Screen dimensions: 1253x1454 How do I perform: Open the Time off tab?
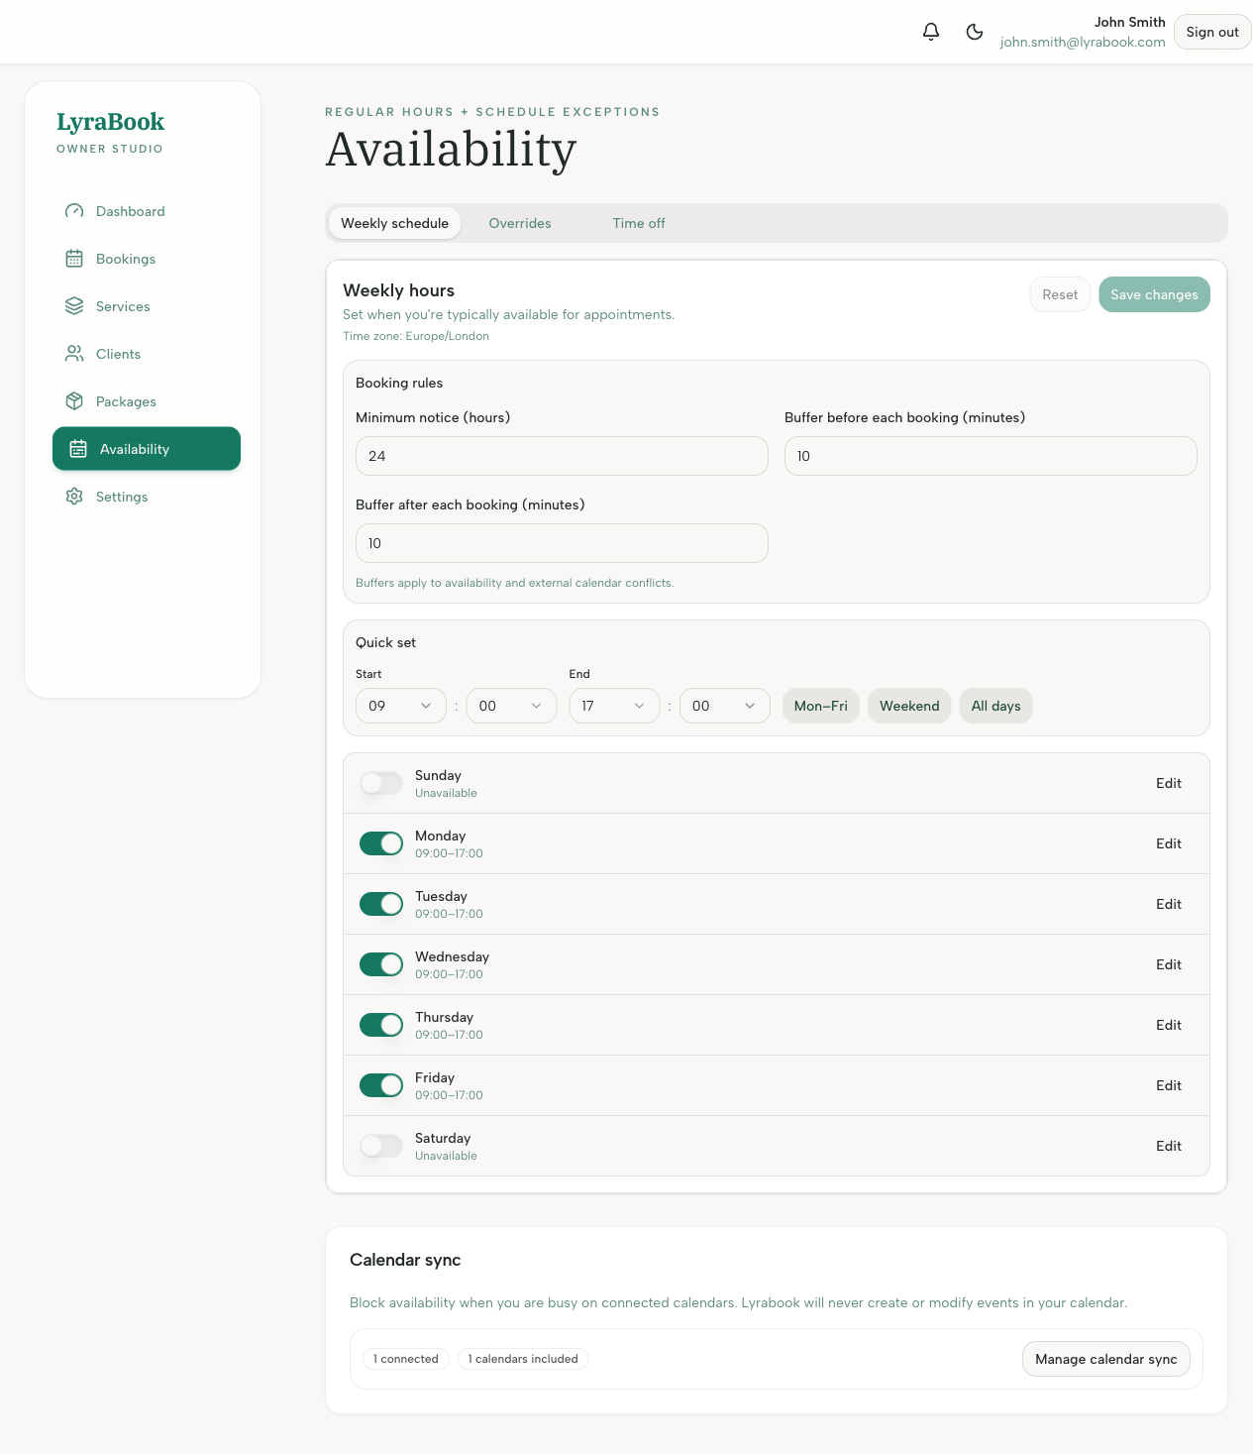coord(638,223)
